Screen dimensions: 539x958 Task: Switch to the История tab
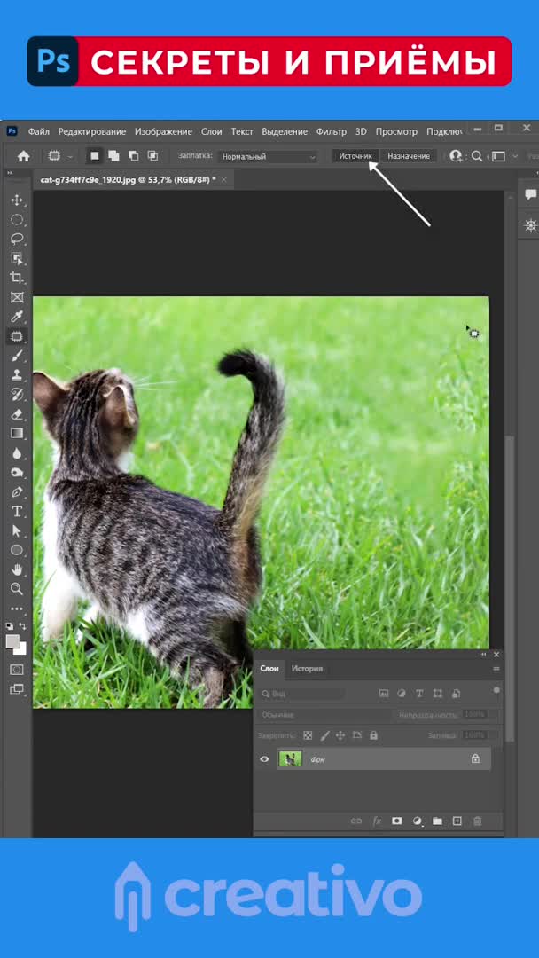(x=308, y=669)
